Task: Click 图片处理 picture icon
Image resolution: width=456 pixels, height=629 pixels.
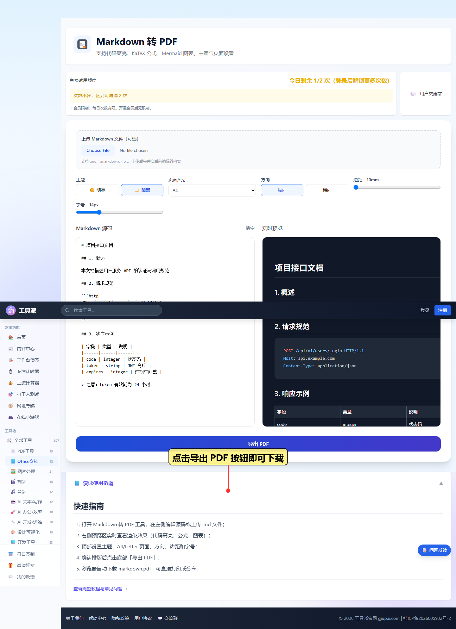Action: pos(13,471)
